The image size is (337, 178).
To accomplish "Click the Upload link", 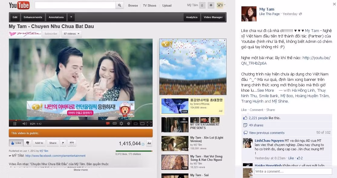I will pyautogui.click(x=167, y=5).
